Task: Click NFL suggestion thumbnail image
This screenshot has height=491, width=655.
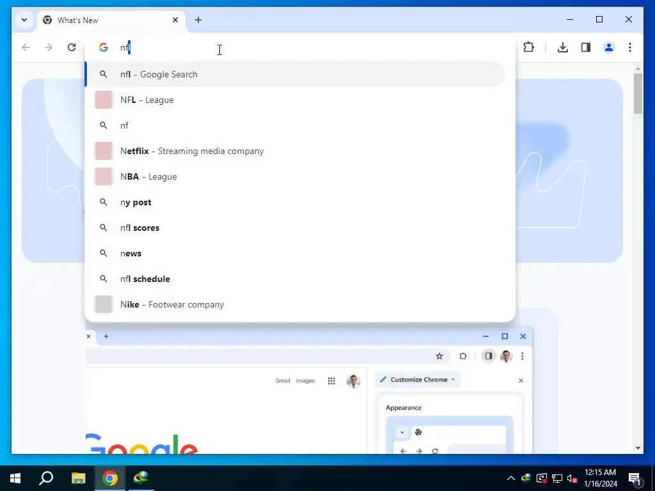Action: [x=103, y=100]
